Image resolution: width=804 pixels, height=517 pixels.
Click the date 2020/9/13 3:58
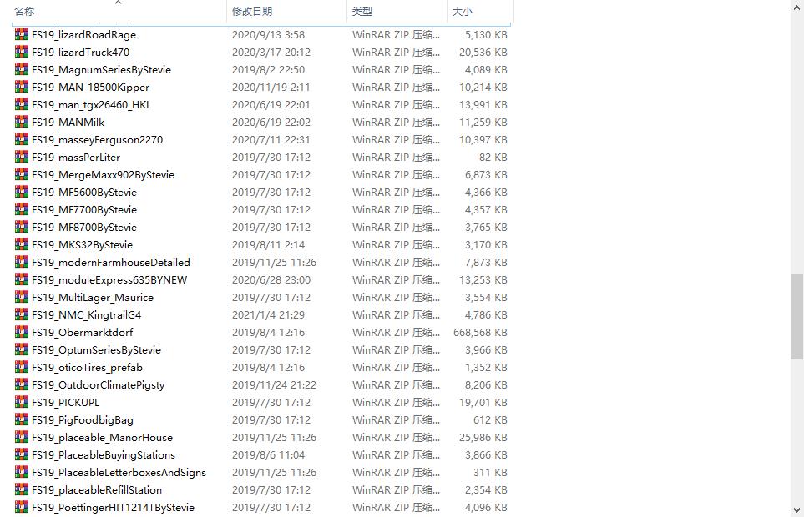coord(268,35)
